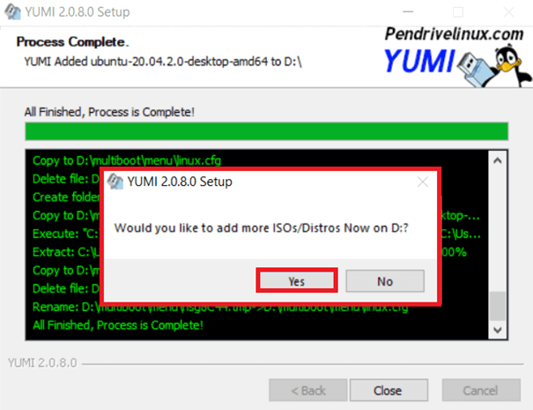
Task: Click the blue YUMI logo text
Action: 419,61
